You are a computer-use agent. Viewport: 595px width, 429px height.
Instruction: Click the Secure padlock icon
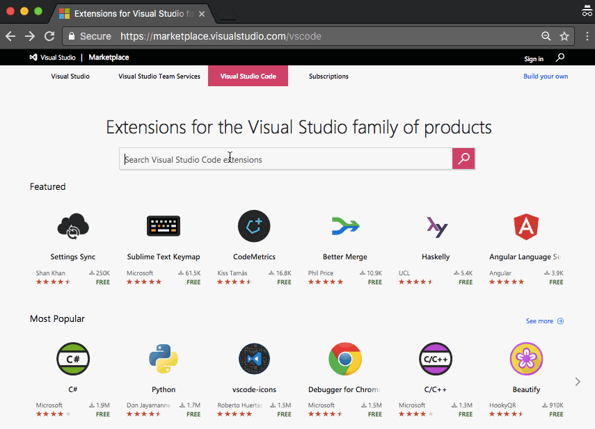tap(72, 36)
